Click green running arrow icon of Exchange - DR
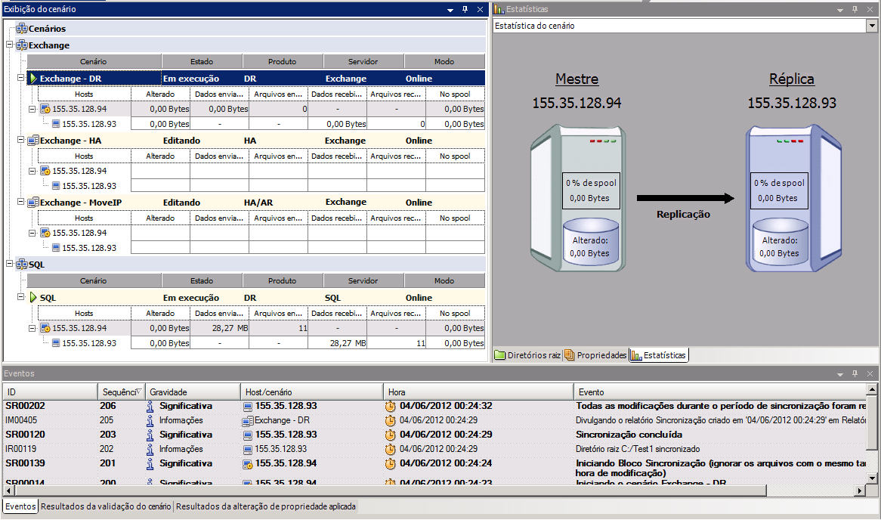881x520 pixels. pyautogui.click(x=33, y=79)
